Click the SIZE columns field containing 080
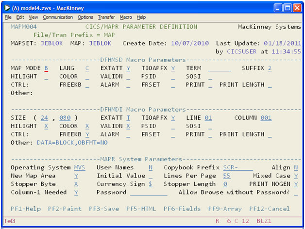The image size is (305, 229). pyautogui.click(x=65, y=118)
